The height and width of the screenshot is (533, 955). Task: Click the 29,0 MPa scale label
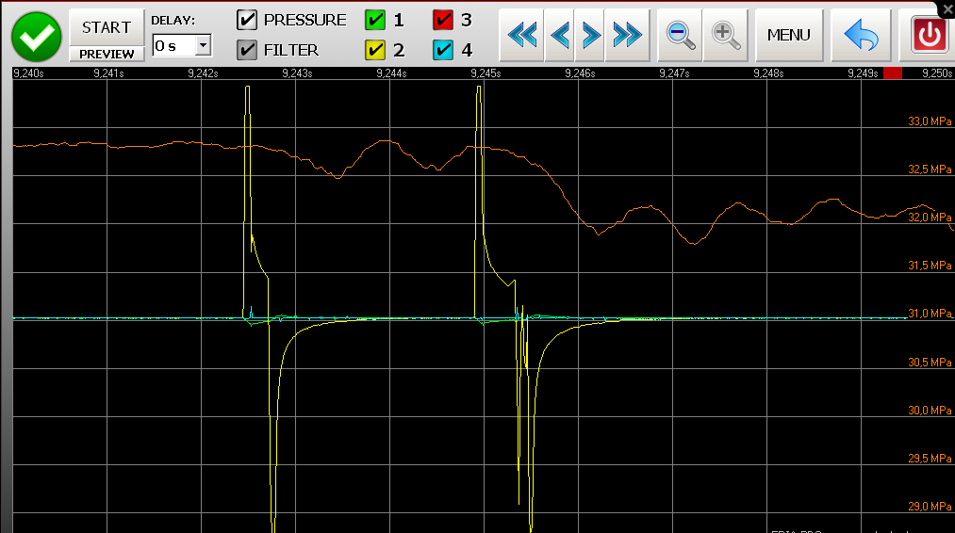coord(930,507)
